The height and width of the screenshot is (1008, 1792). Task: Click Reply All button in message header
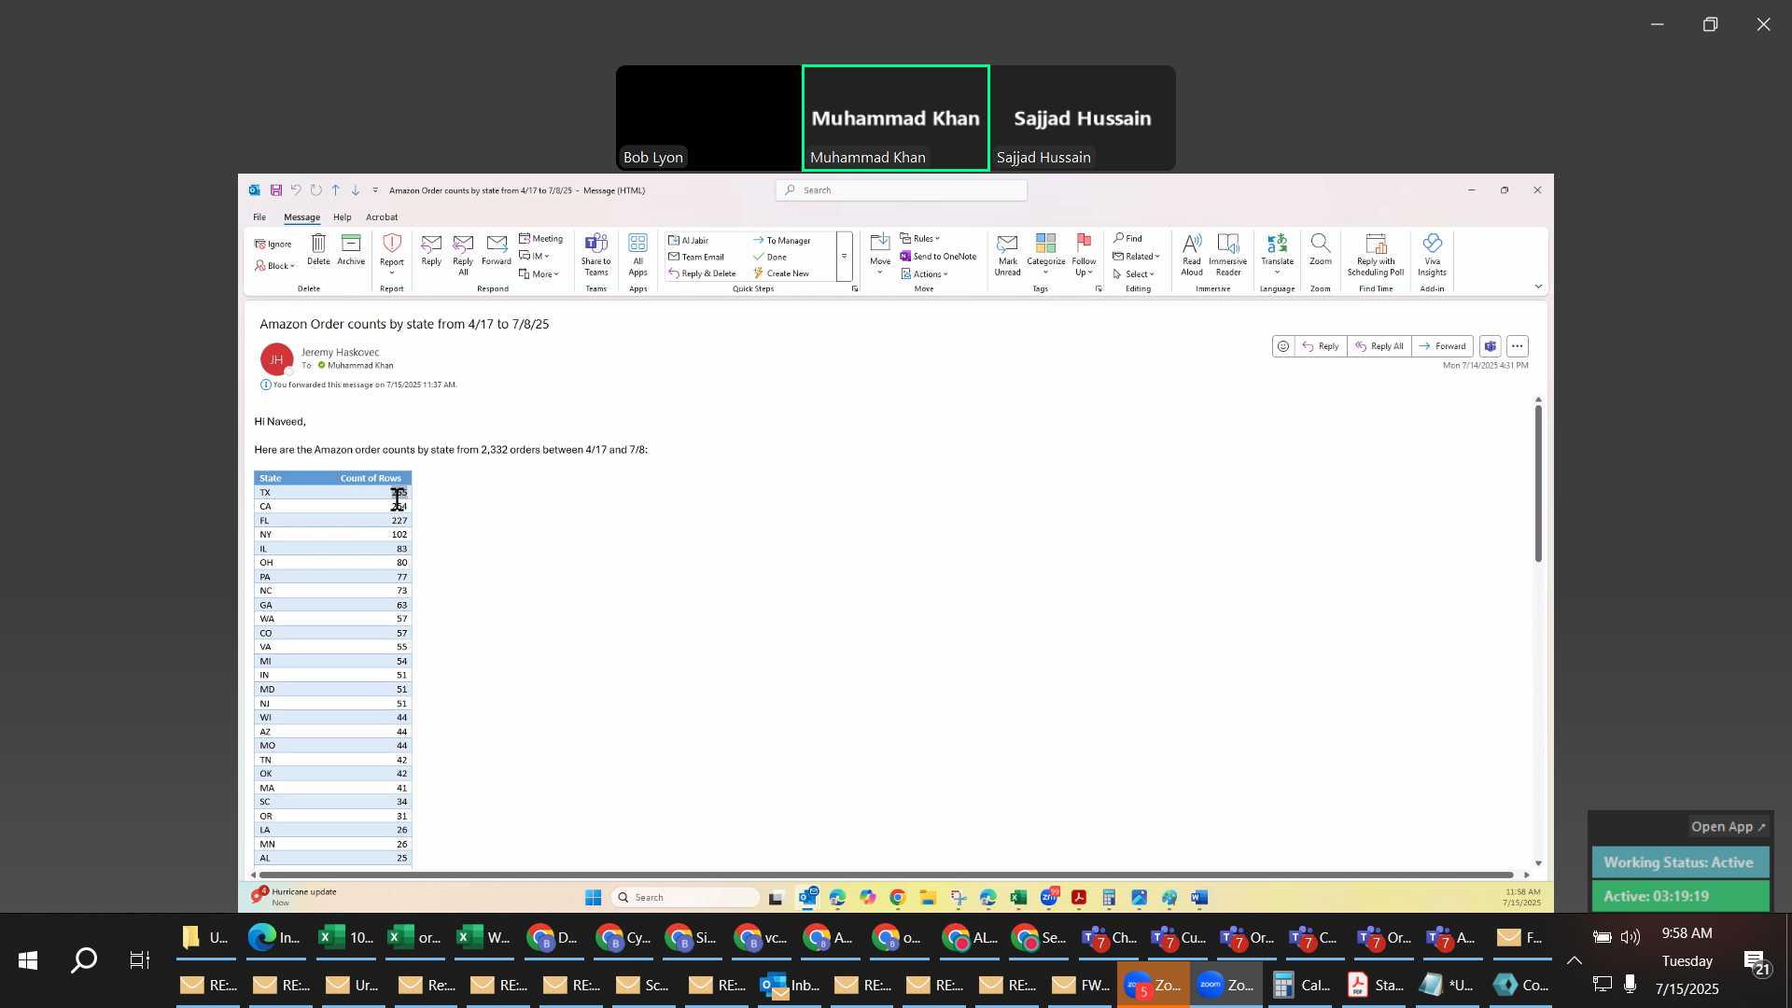1379,346
